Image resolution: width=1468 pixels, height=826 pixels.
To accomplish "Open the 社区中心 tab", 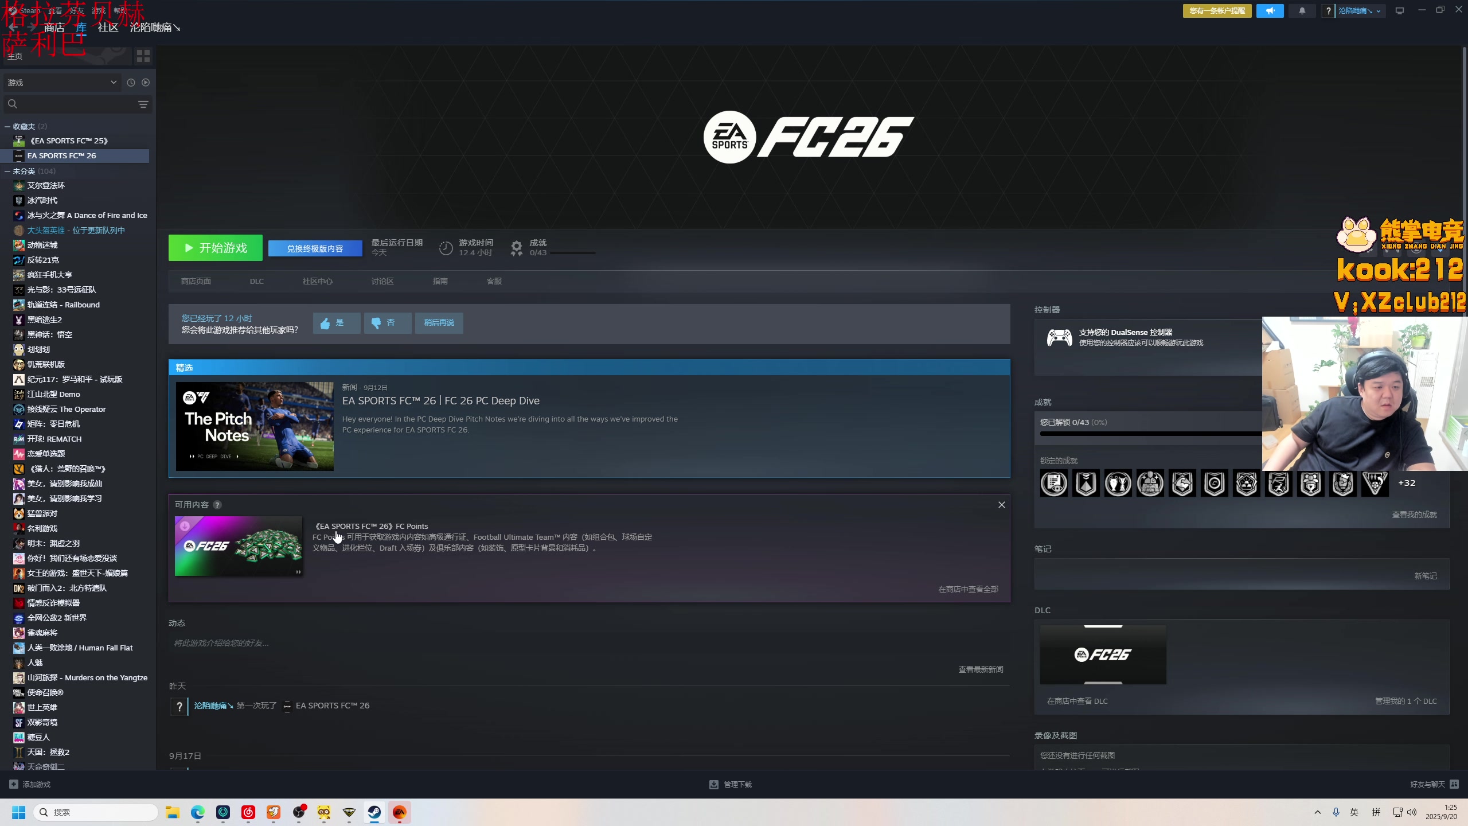I will [318, 281].
